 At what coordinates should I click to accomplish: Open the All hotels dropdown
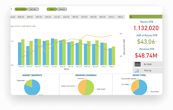coord(146,17)
